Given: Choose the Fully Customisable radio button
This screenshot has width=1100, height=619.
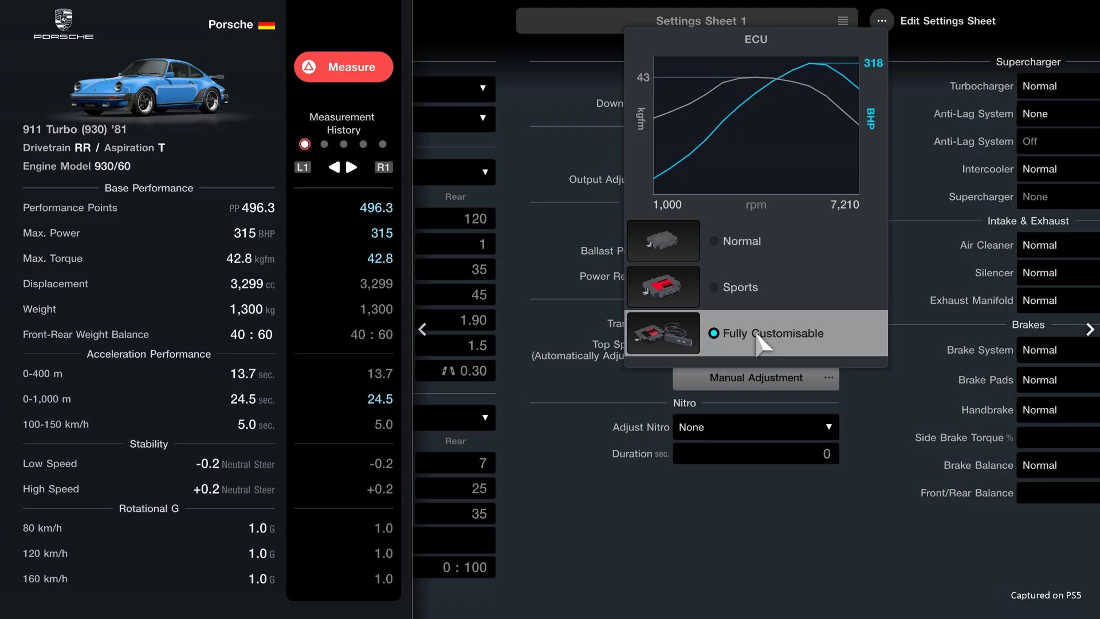Looking at the screenshot, I should coord(714,333).
